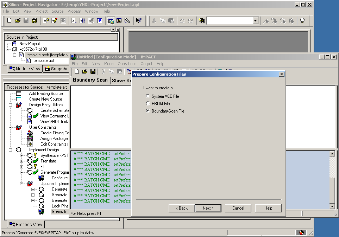
Task: Click the Cut scissors icon in Project Navigator
Action: pos(154,20)
